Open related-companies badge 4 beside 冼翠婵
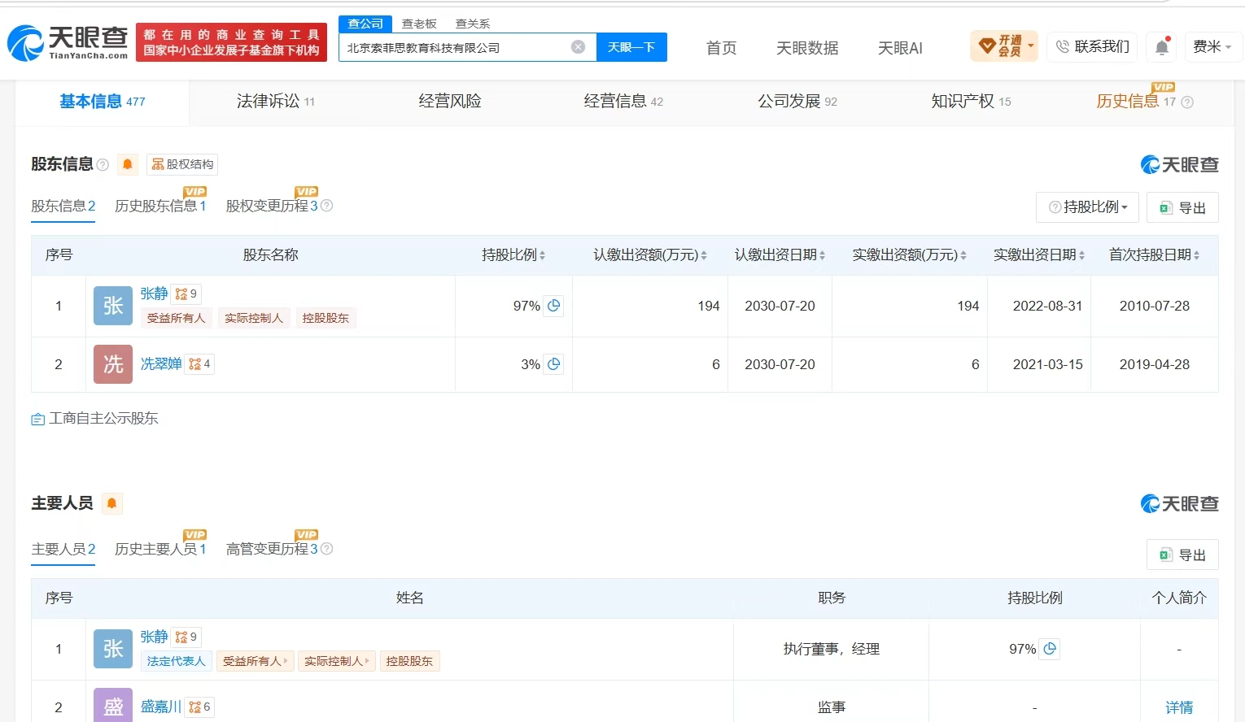 [200, 364]
